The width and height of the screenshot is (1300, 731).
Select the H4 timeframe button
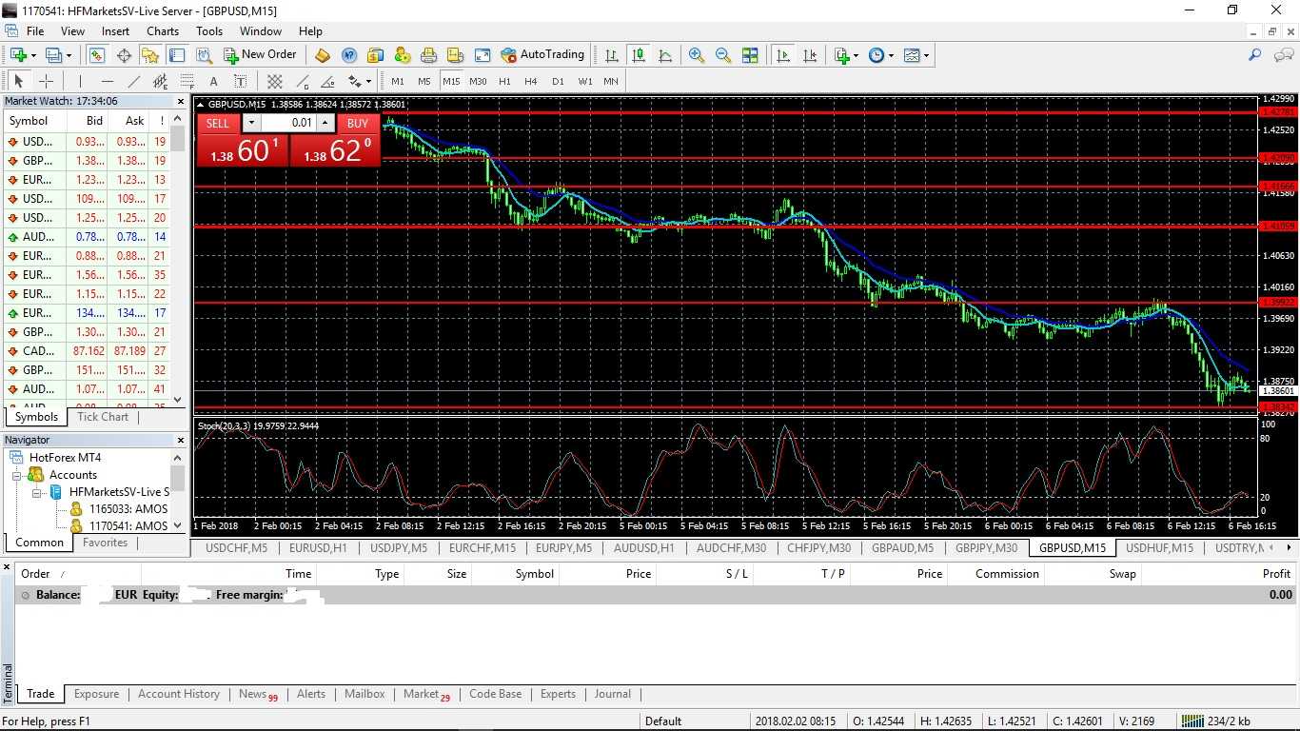531,81
